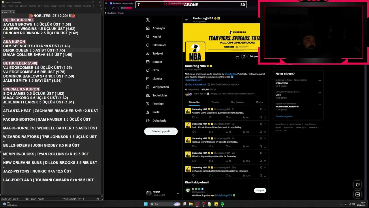Open more menu on Mike Conley post
Image resolution: width=369 pixels, height=208 pixels.
pyautogui.click(x=265, y=153)
